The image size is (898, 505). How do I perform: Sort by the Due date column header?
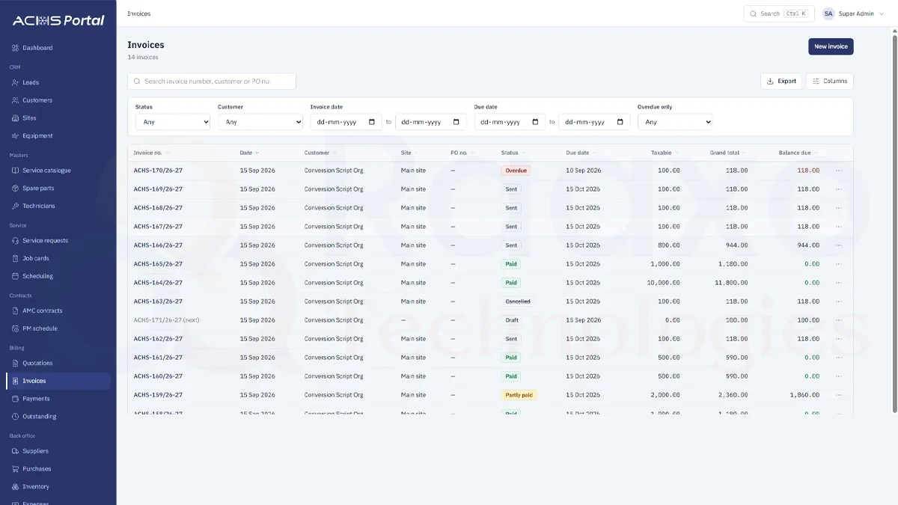click(x=581, y=153)
